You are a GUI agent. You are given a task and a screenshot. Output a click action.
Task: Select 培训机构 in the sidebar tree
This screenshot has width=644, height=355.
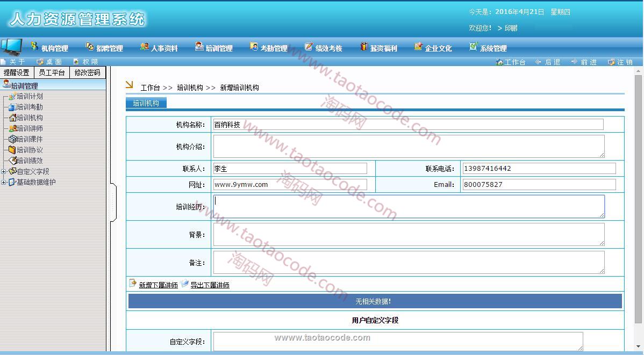click(x=30, y=118)
